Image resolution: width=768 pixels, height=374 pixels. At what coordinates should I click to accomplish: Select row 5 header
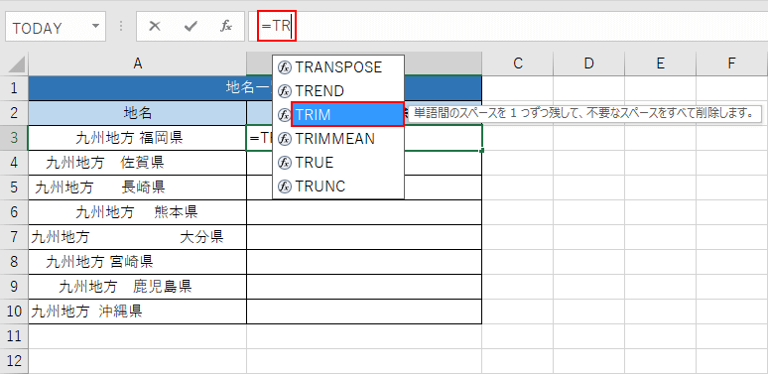[x=14, y=187]
